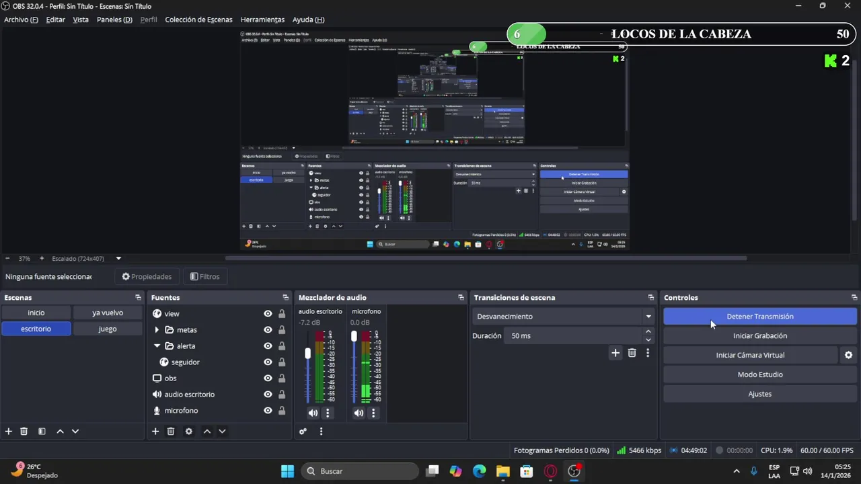861x484 pixels.
Task: Collapse the alerta group
Action: pyautogui.click(x=157, y=346)
